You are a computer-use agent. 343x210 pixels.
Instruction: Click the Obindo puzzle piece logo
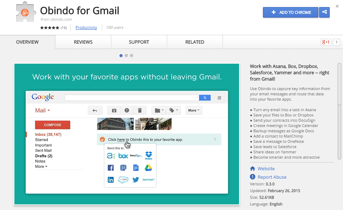click(x=26, y=12)
